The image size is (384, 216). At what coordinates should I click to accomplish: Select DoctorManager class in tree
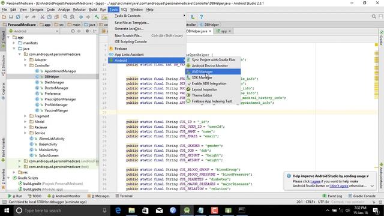pos(56,88)
